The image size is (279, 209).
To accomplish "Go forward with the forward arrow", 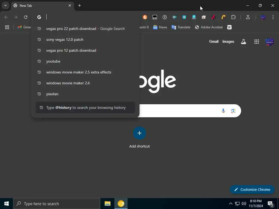I will [x=16, y=17].
